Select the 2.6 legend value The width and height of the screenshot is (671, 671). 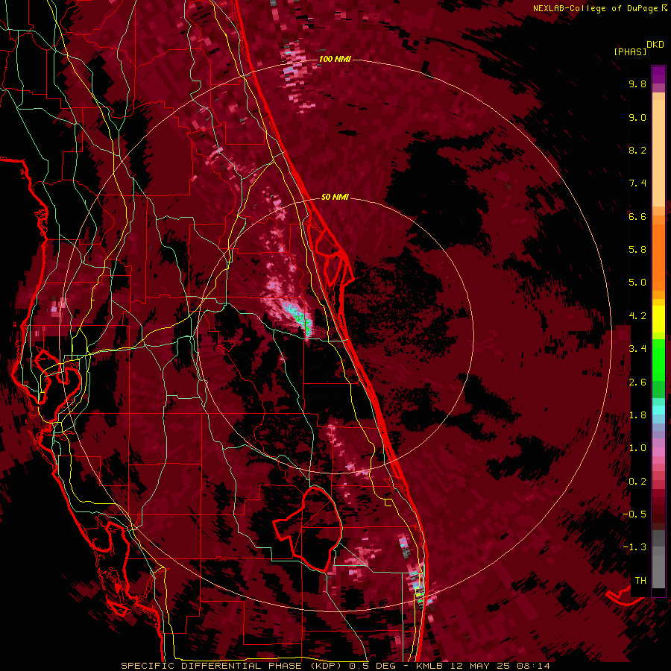tap(637, 382)
